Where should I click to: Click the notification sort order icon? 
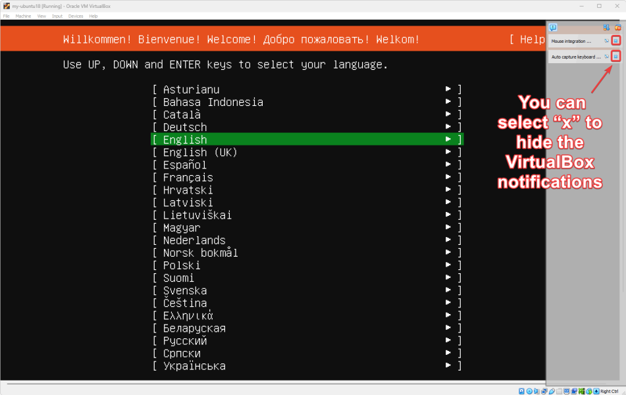606,28
